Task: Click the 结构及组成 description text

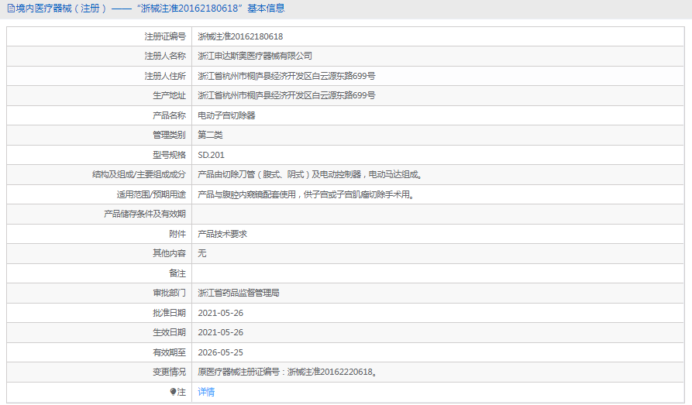Action: 310,174
